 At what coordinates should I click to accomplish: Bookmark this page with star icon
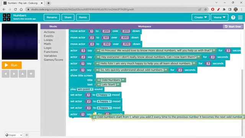pos(206,9)
